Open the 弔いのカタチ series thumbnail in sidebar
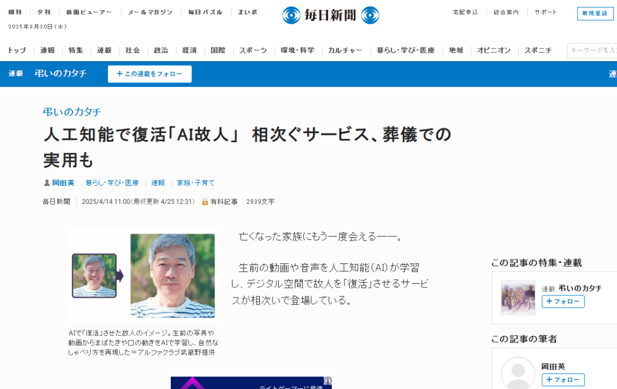Screen dimensions: 617x389 (x=518, y=298)
